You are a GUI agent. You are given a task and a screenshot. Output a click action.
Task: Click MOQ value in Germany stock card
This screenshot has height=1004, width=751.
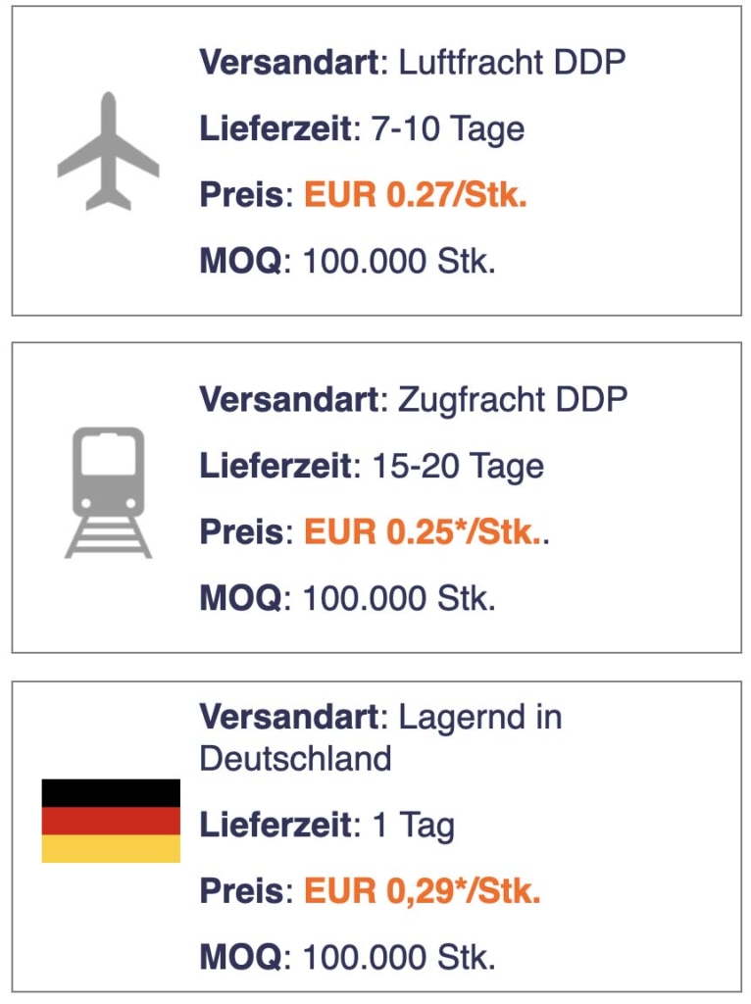pyautogui.click(x=399, y=957)
